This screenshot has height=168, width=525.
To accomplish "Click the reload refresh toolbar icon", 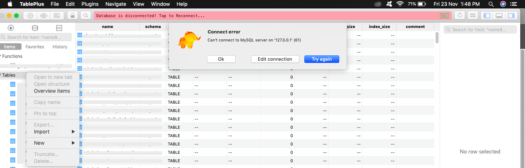I will pos(460,16).
